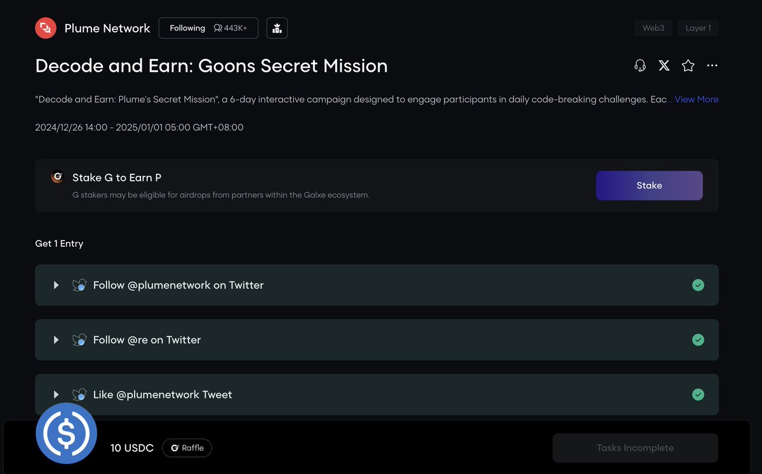Click the Decode and Earn campaign title
762x474 pixels.
pyautogui.click(x=211, y=66)
